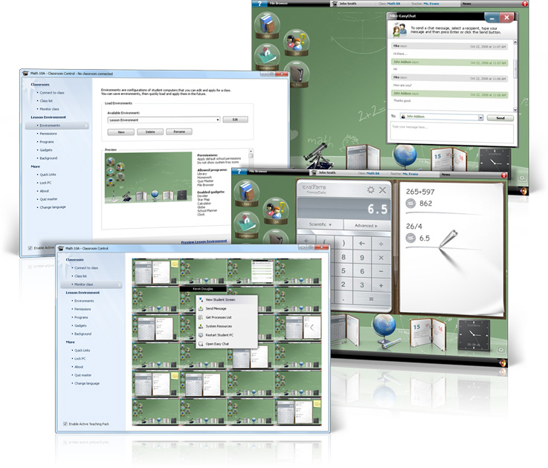This screenshot has height=468, width=548.
Task: Click the Preview Lesson Environment link
Action: pyautogui.click(x=204, y=241)
